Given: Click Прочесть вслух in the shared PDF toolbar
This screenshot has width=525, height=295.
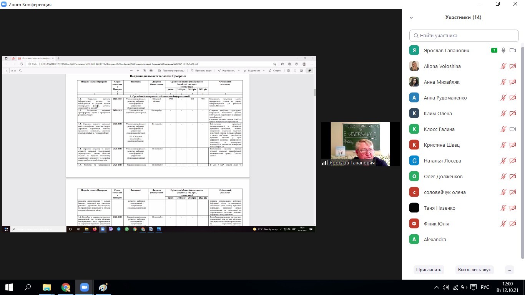Looking at the screenshot, I should 201,71.
